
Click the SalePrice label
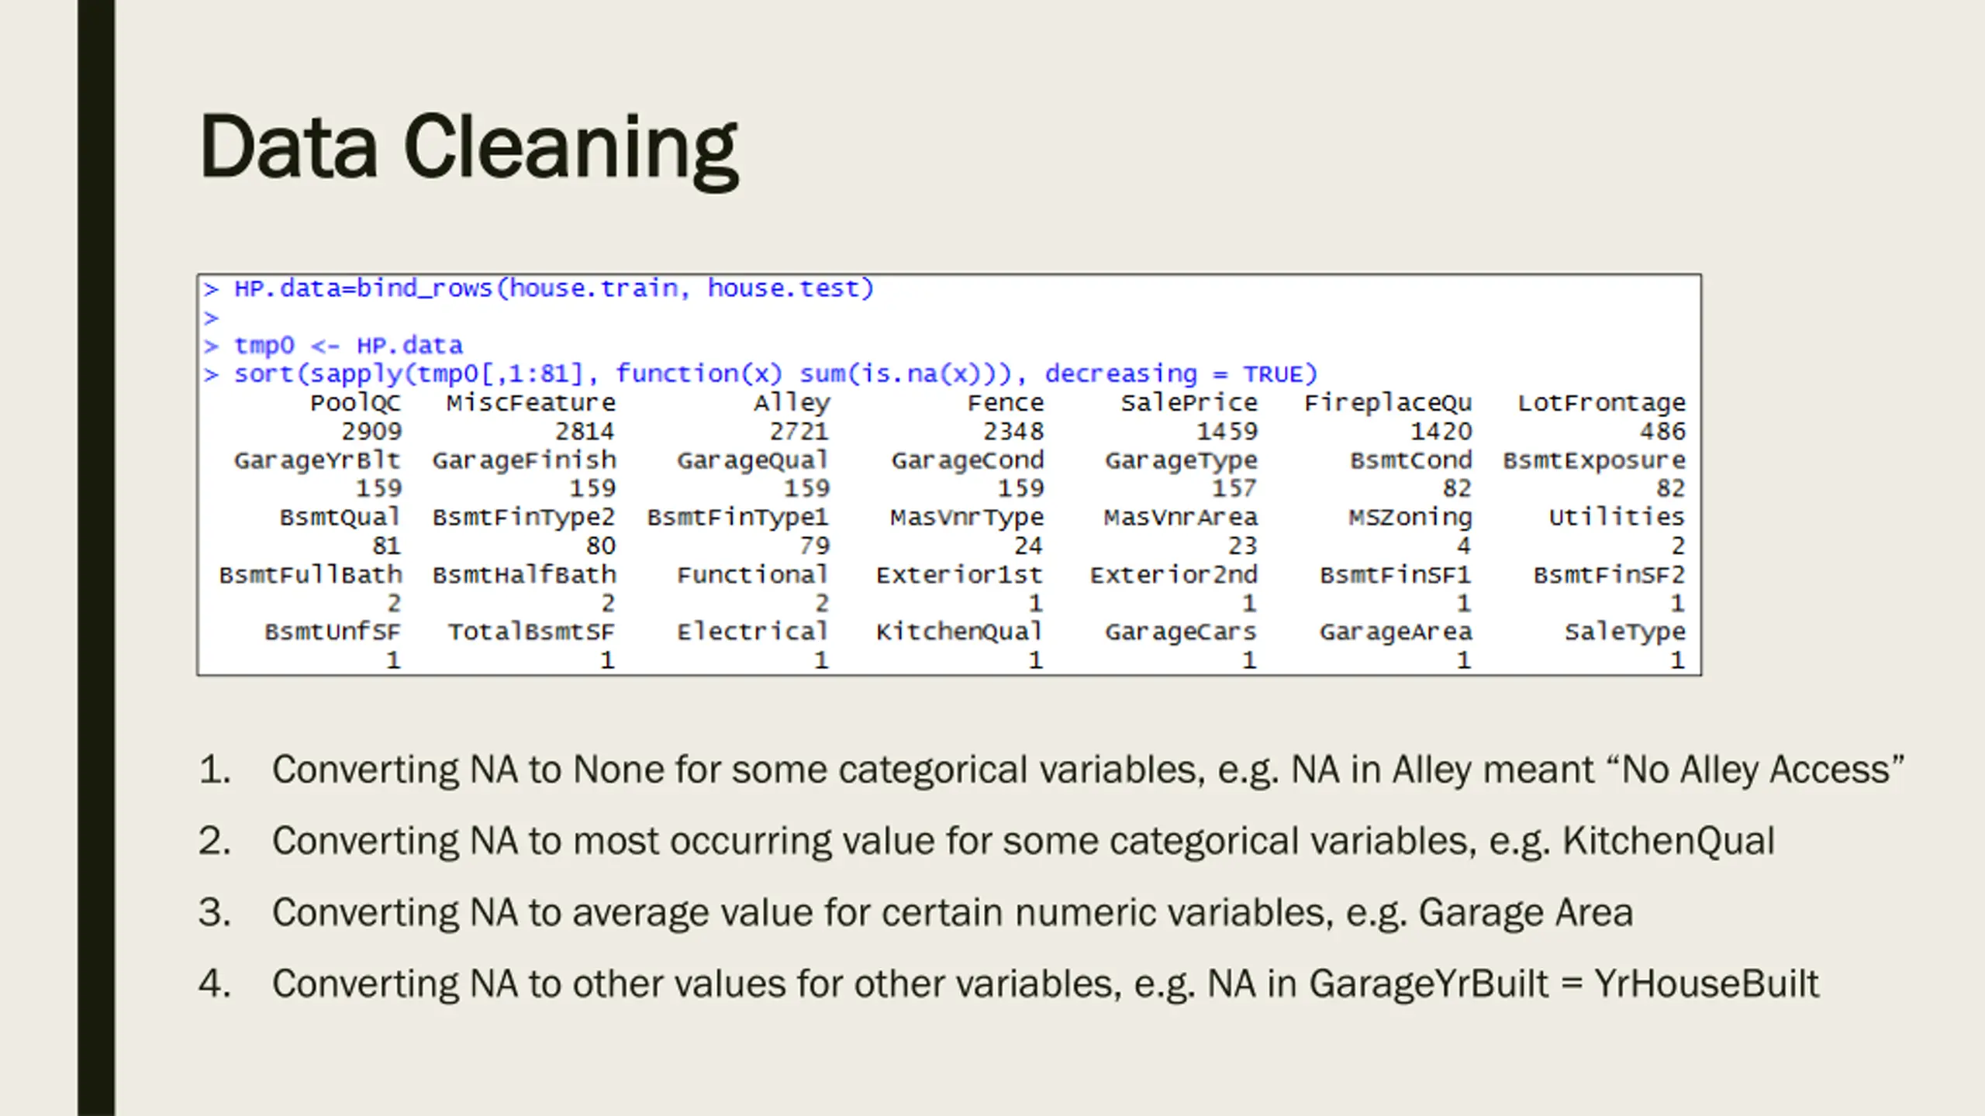pos(1189,403)
